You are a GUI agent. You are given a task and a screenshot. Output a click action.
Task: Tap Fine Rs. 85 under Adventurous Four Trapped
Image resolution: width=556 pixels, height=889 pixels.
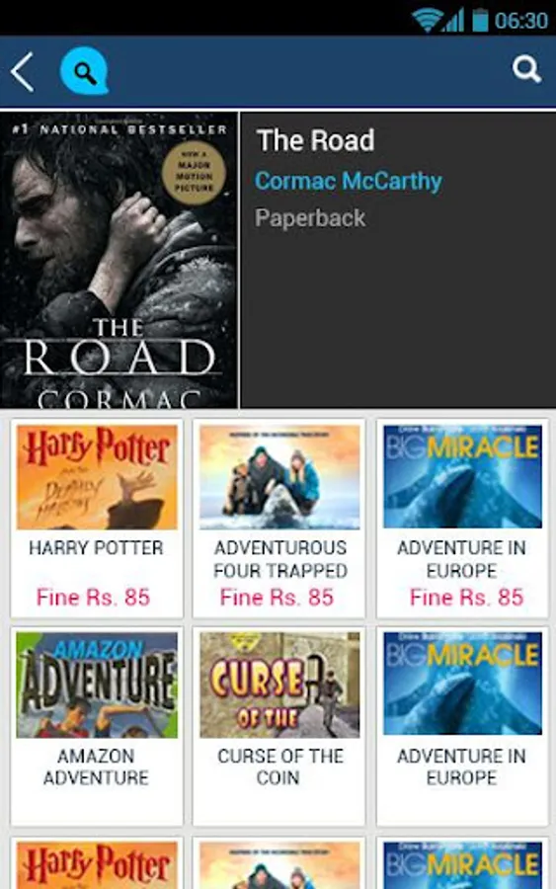pos(277,597)
